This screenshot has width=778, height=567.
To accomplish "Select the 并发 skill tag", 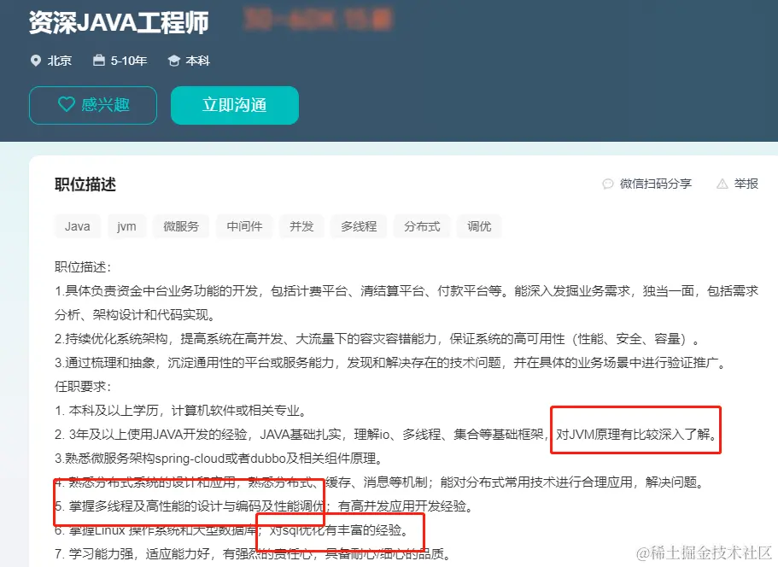I will click(301, 226).
